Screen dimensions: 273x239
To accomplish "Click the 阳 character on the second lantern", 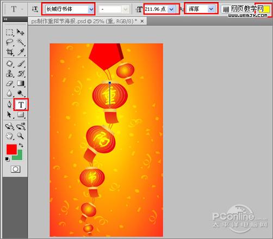I will coord(102,139).
